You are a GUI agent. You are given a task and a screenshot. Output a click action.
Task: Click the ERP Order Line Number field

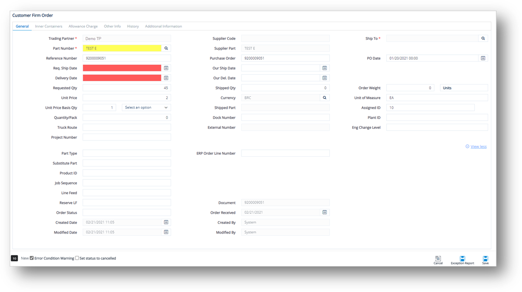point(285,153)
